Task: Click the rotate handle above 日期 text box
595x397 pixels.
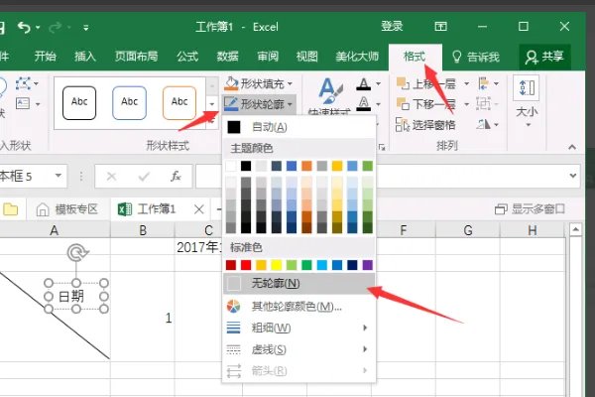Action: [x=76, y=252]
